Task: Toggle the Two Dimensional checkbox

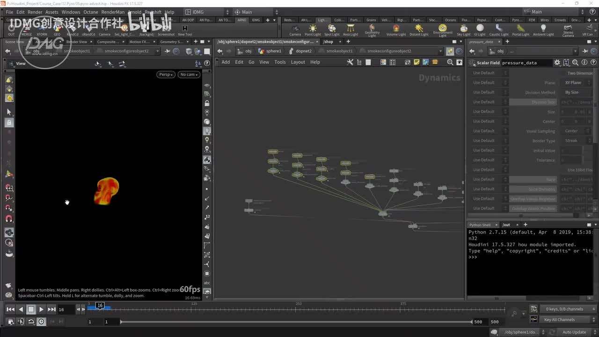Action: 564,73
